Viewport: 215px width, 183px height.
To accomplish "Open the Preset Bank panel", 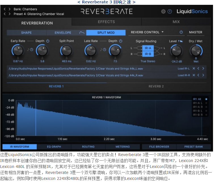I will (193, 147).
